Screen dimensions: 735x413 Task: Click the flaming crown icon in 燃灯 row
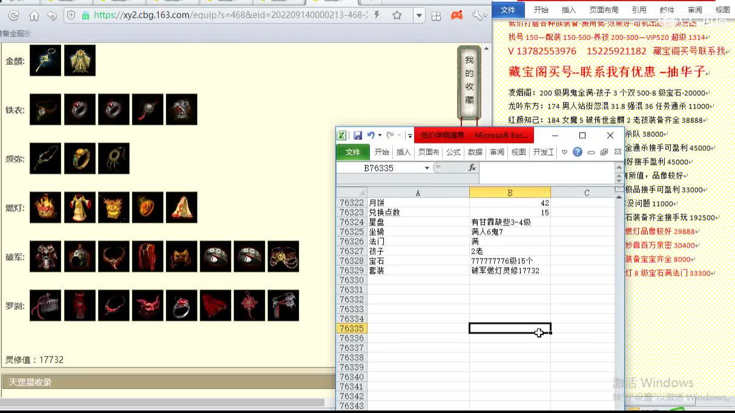coord(45,208)
